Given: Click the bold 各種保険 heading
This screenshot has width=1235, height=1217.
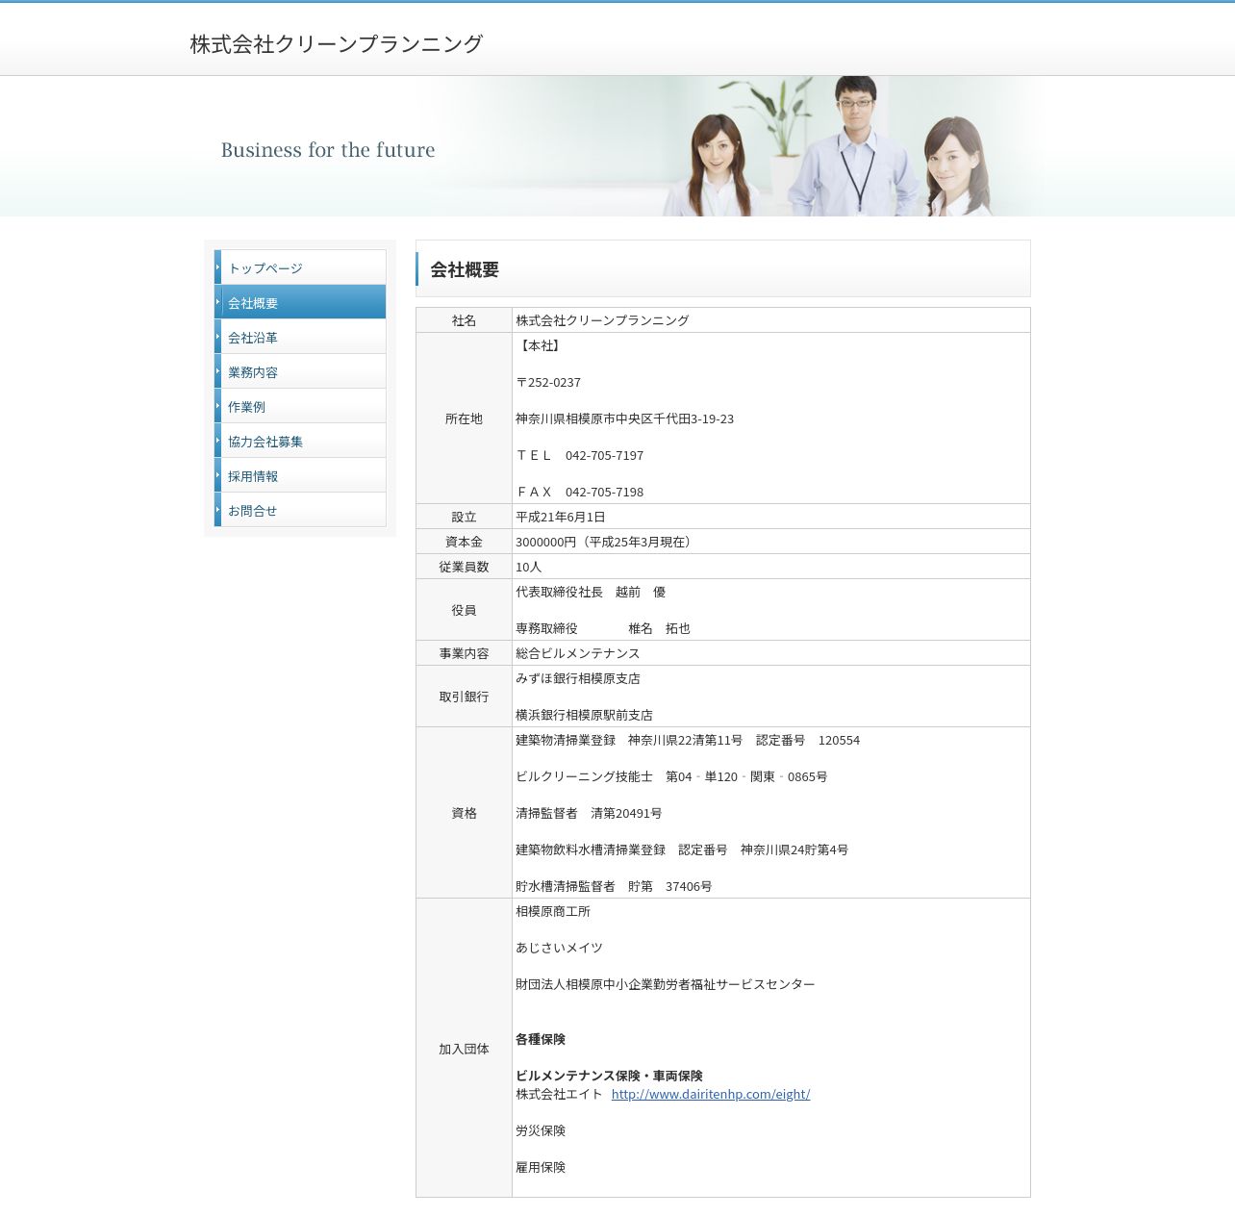Looking at the screenshot, I should (x=541, y=1039).
